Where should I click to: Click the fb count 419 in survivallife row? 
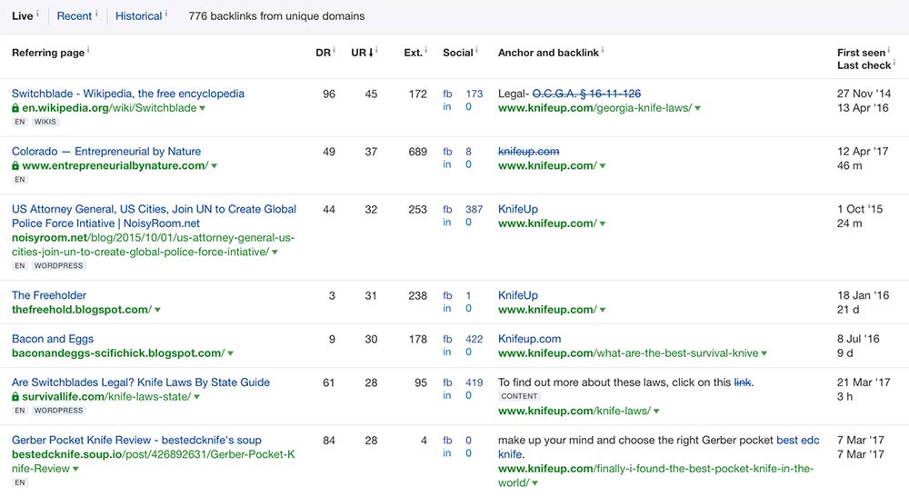point(474,383)
